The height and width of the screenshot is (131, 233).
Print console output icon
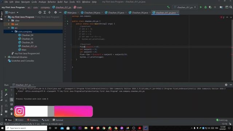(11, 109)
